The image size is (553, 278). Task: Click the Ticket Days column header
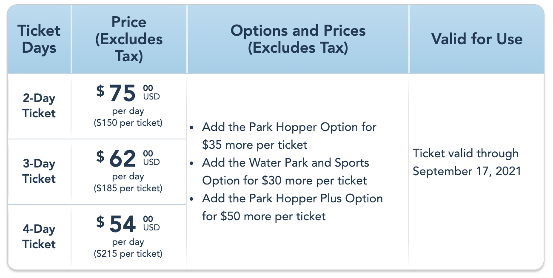pyautogui.click(x=39, y=39)
